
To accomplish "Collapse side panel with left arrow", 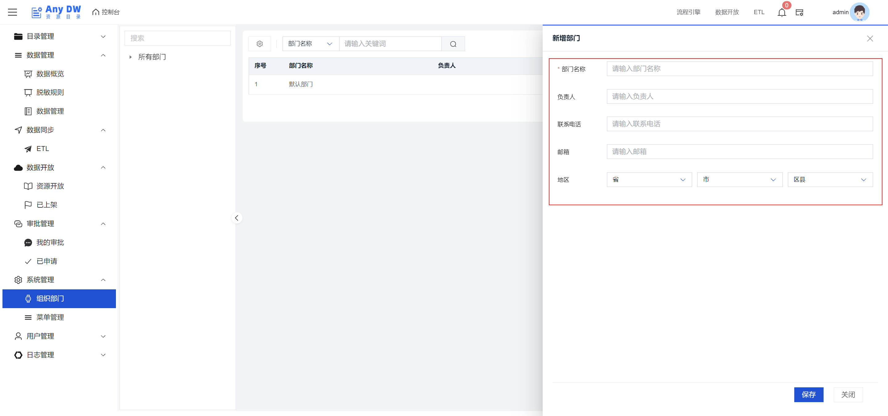I will [x=236, y=218].
